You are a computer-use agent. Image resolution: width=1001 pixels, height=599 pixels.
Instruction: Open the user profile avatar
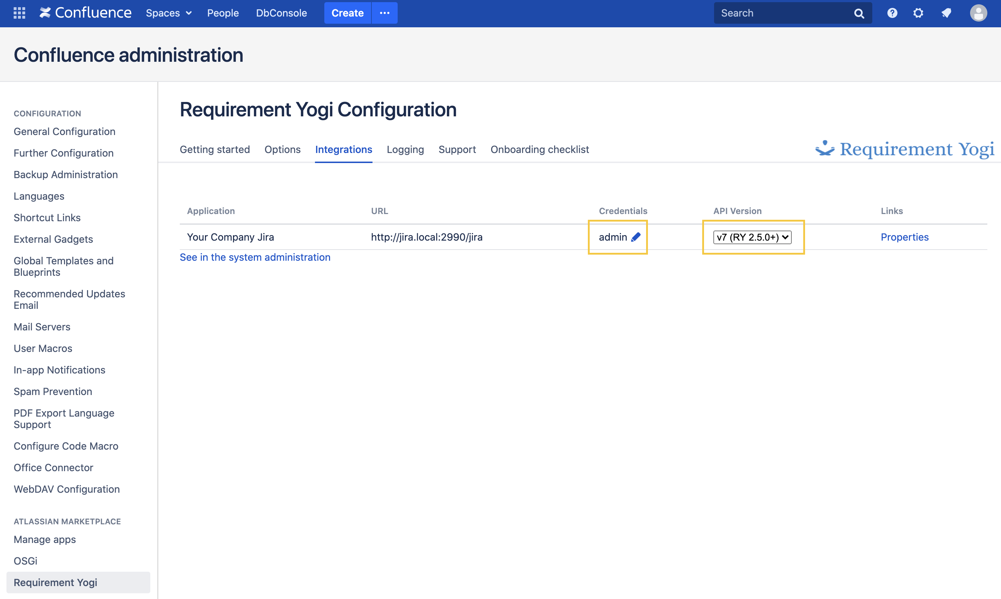point(978,13)
